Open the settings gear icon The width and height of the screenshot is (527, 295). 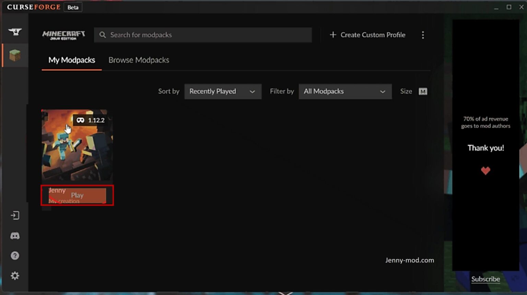15,275
